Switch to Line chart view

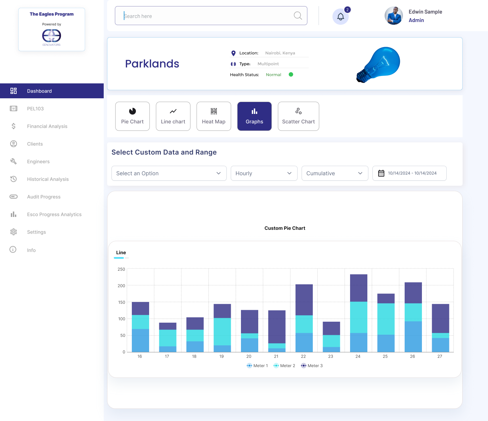(x=173, y=116)
